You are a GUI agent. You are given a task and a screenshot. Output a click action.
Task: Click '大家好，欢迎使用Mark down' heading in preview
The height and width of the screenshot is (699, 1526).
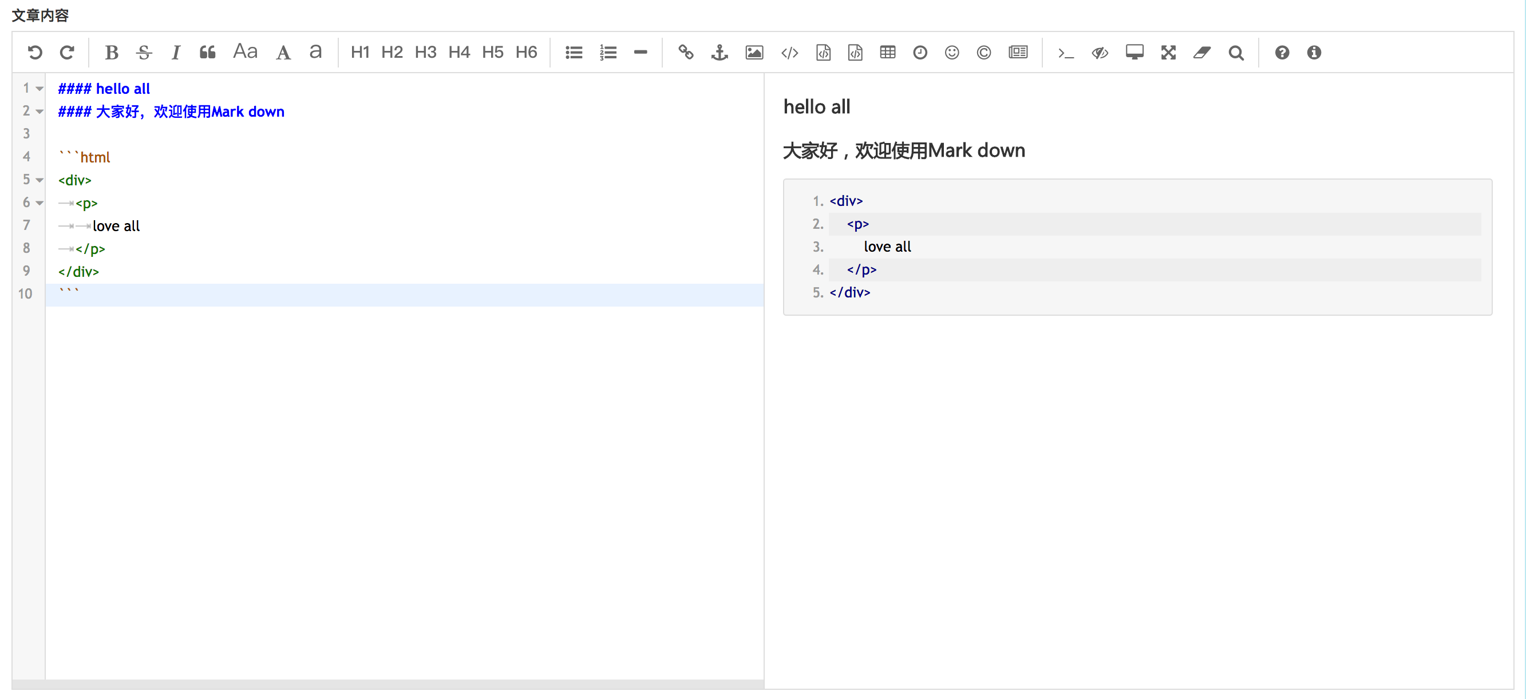[x=903, y=151]
